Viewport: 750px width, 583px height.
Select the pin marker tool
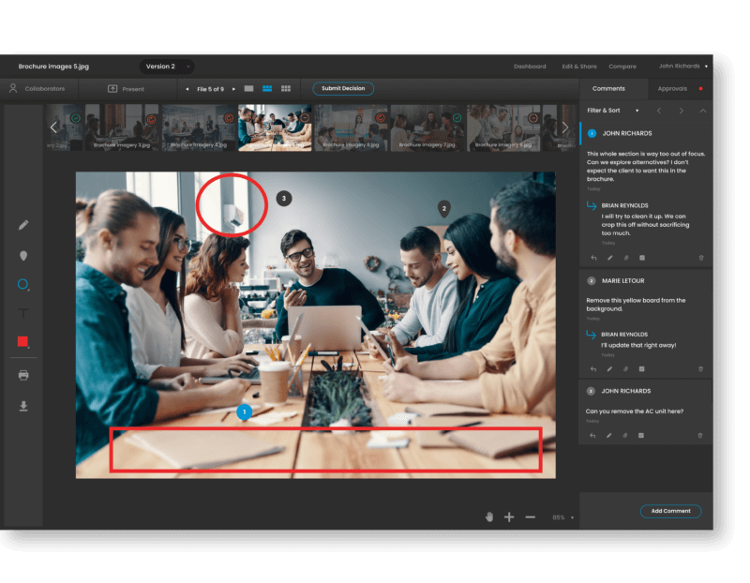[23, 255]
